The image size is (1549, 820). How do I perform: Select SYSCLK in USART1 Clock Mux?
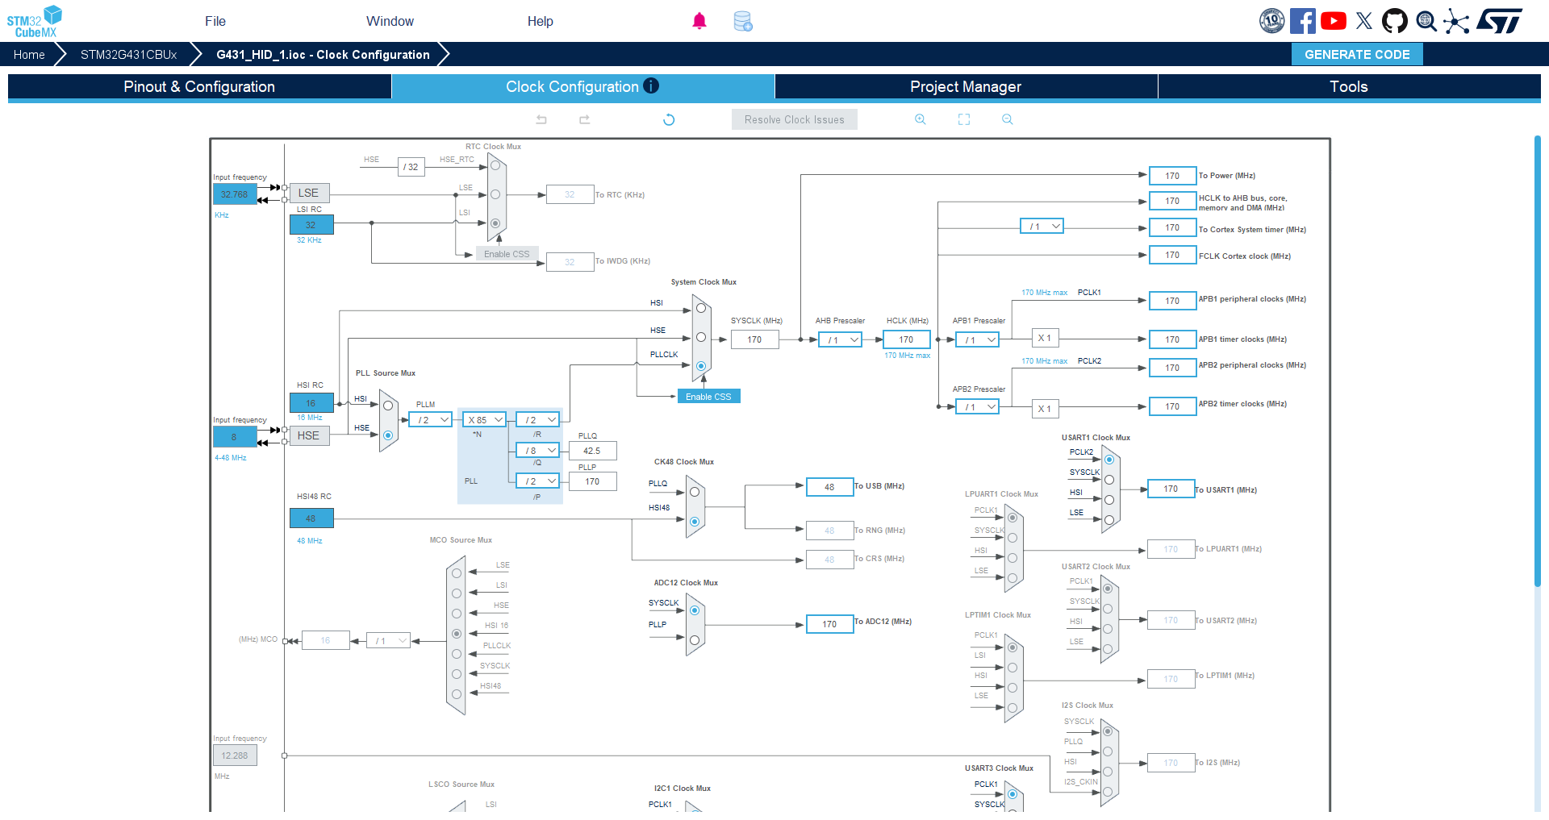[1109, 480]
